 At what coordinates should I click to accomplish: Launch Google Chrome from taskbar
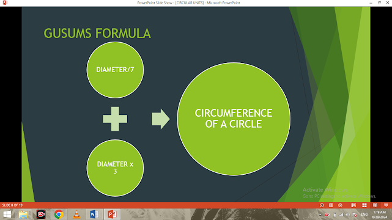(x=59, y=215)
